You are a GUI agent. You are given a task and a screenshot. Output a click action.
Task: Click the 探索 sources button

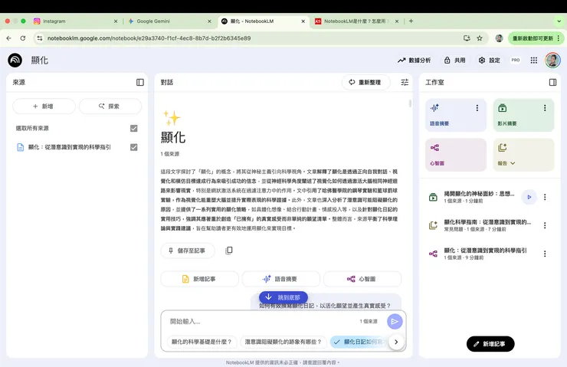(x=110, y=106)
